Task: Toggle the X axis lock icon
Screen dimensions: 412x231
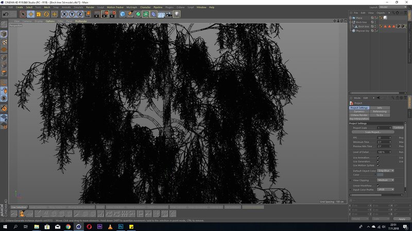Action: click(x=64, y=14)
